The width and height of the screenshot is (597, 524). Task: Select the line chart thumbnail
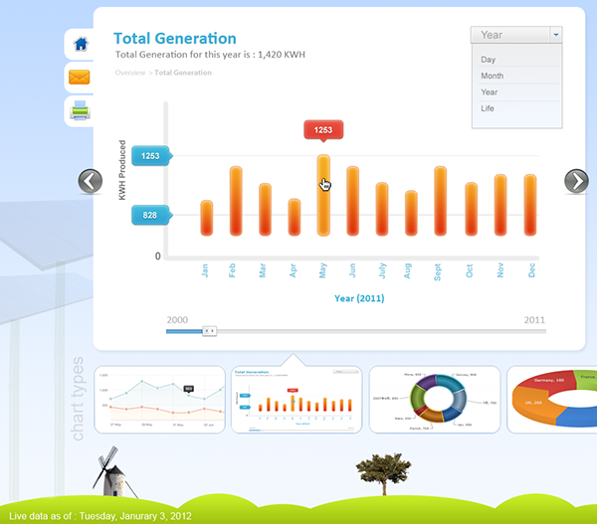159,399
